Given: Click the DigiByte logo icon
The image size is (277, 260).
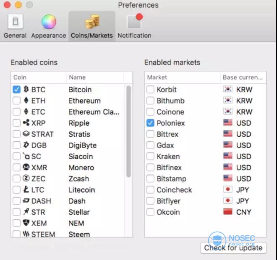Looking at the screenshot, I should [x=26, y=145].
